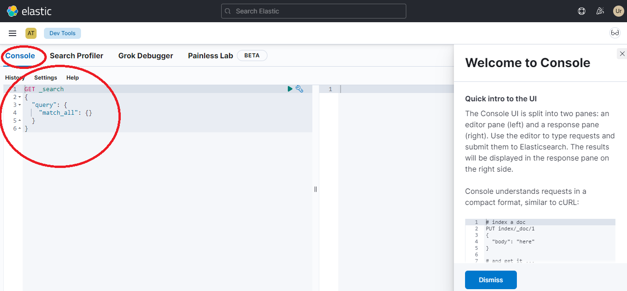This screenshot has width=627, height=291.
Task: Open the Ur user profile avatar
Action: coord(618,11)
